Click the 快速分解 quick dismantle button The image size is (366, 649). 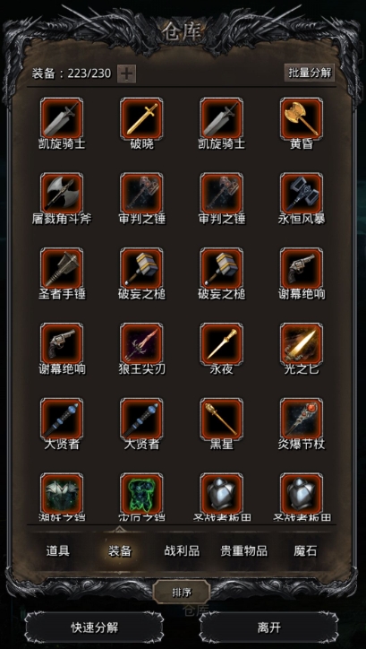coord(94,627)
